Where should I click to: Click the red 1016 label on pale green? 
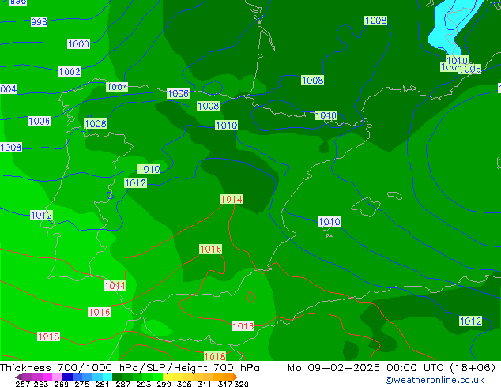[x=210, y=249]
